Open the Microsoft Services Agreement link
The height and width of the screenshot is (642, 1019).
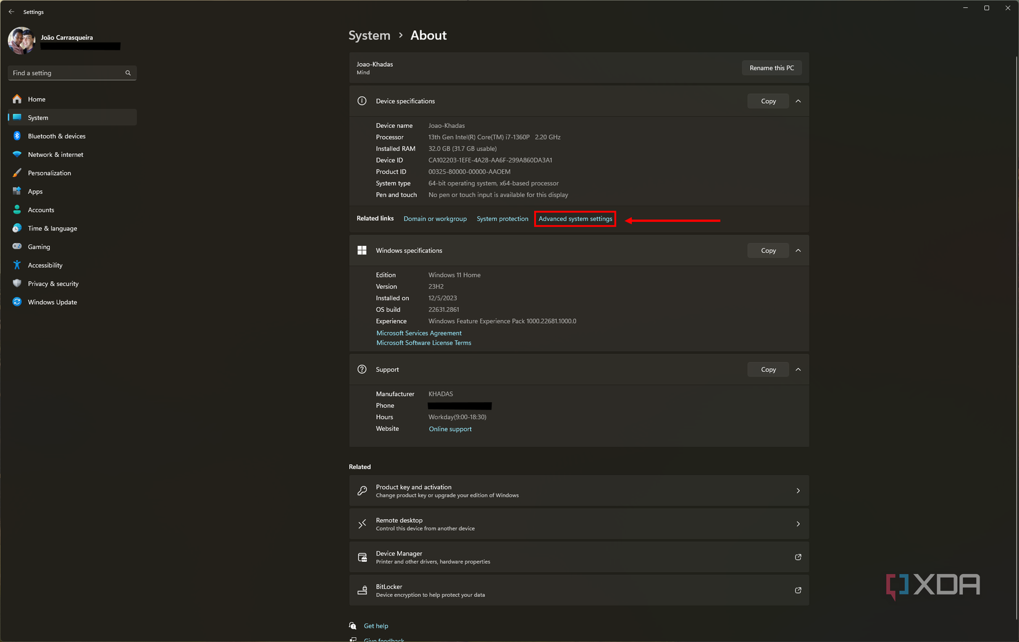(x=419, y=333)
